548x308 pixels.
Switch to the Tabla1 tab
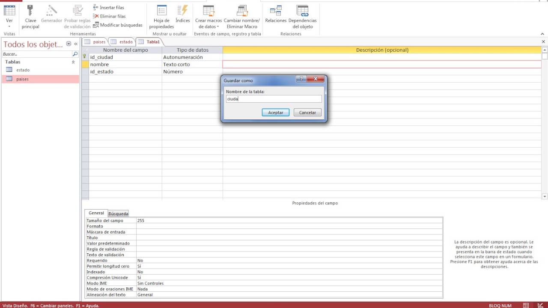pyautogui.click(x=149, y=42)
